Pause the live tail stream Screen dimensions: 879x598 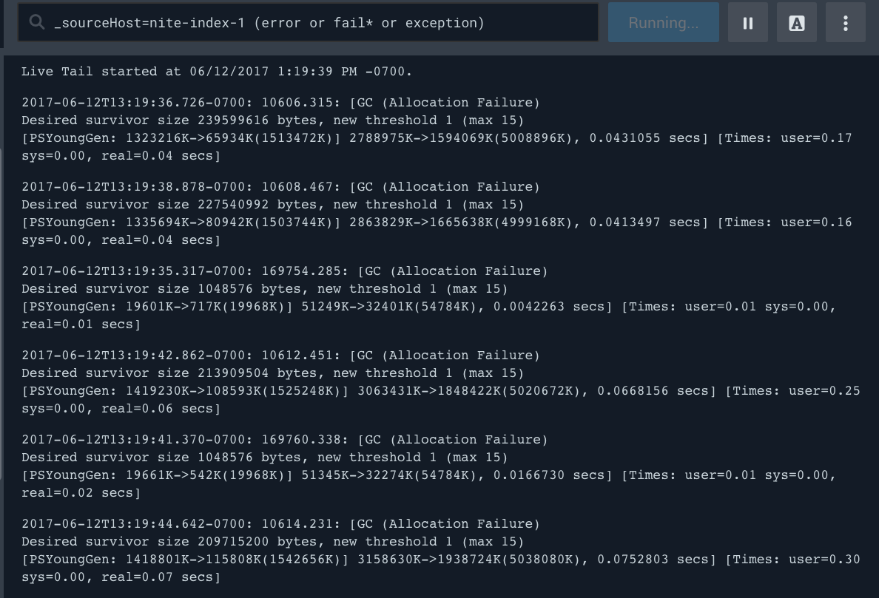(x=747, y=23)
